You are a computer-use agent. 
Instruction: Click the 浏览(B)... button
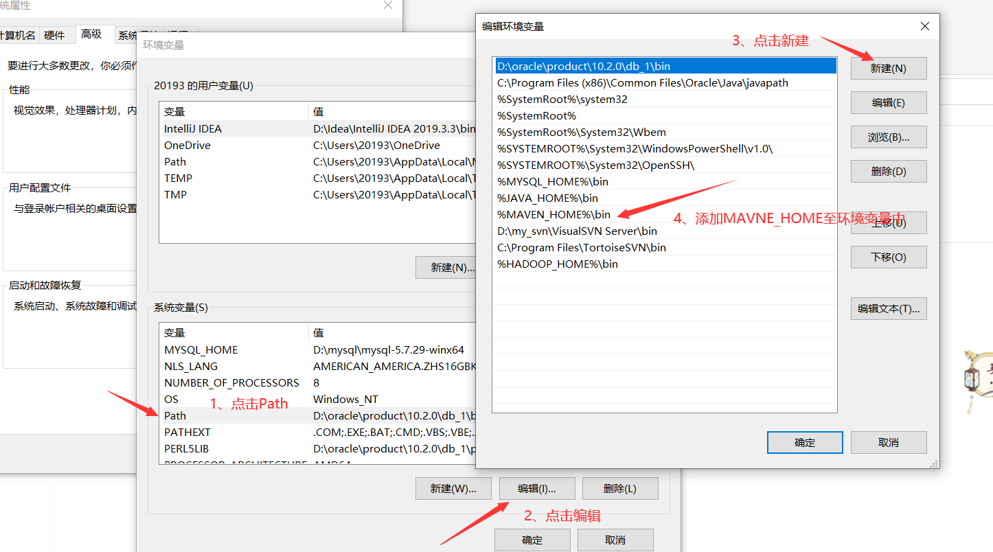tap(889, 137)
